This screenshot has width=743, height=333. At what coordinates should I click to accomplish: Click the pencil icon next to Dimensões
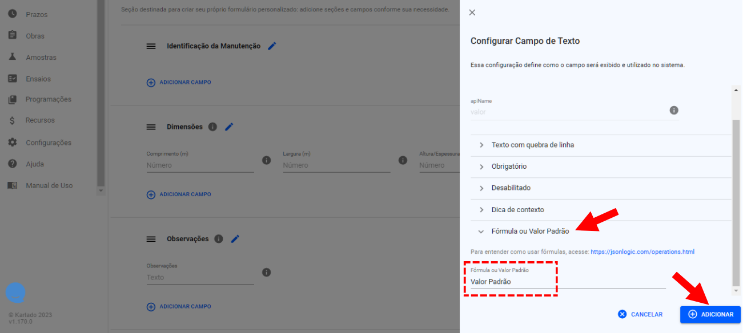[229, 127]
